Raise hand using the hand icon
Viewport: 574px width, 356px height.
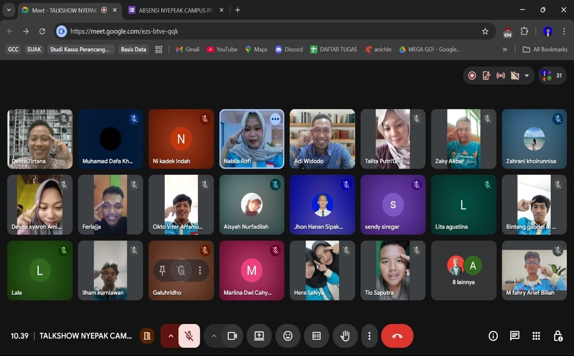click(x=345, y=336)
